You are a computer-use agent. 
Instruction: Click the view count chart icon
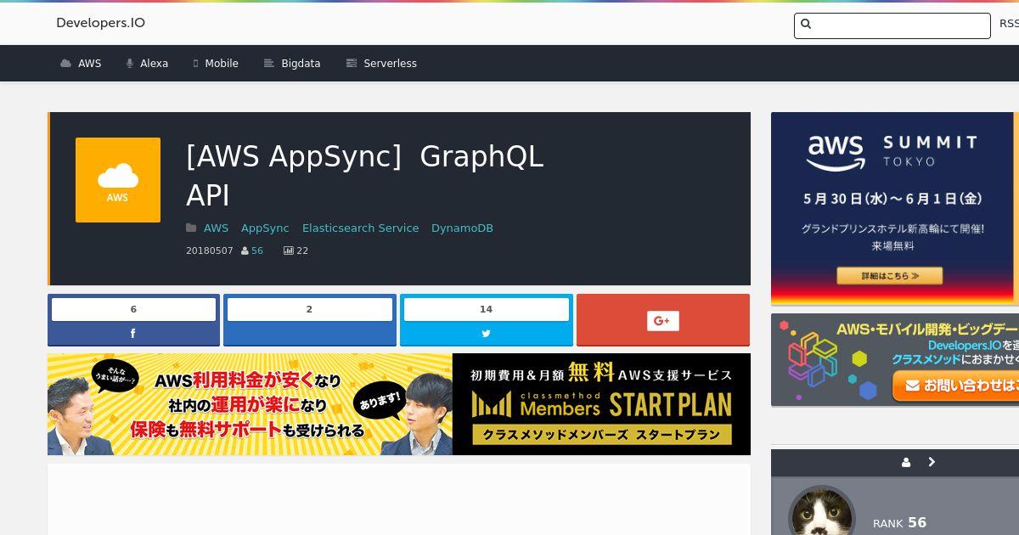point(289,251)
